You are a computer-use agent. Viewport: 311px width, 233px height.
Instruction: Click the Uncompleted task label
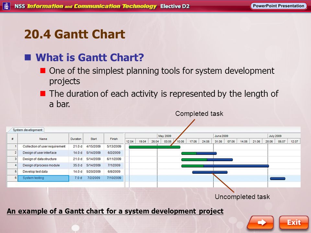[242, 197]
